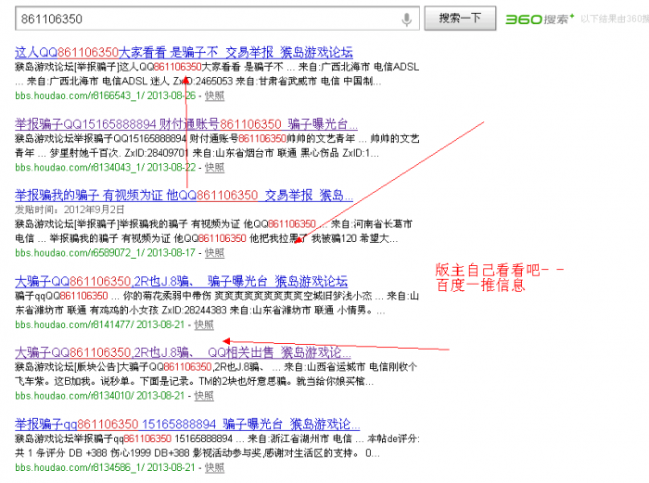Focus the search box containing 861106350
The width and height of the screenshot is (649, 483).
click(217, 19)
